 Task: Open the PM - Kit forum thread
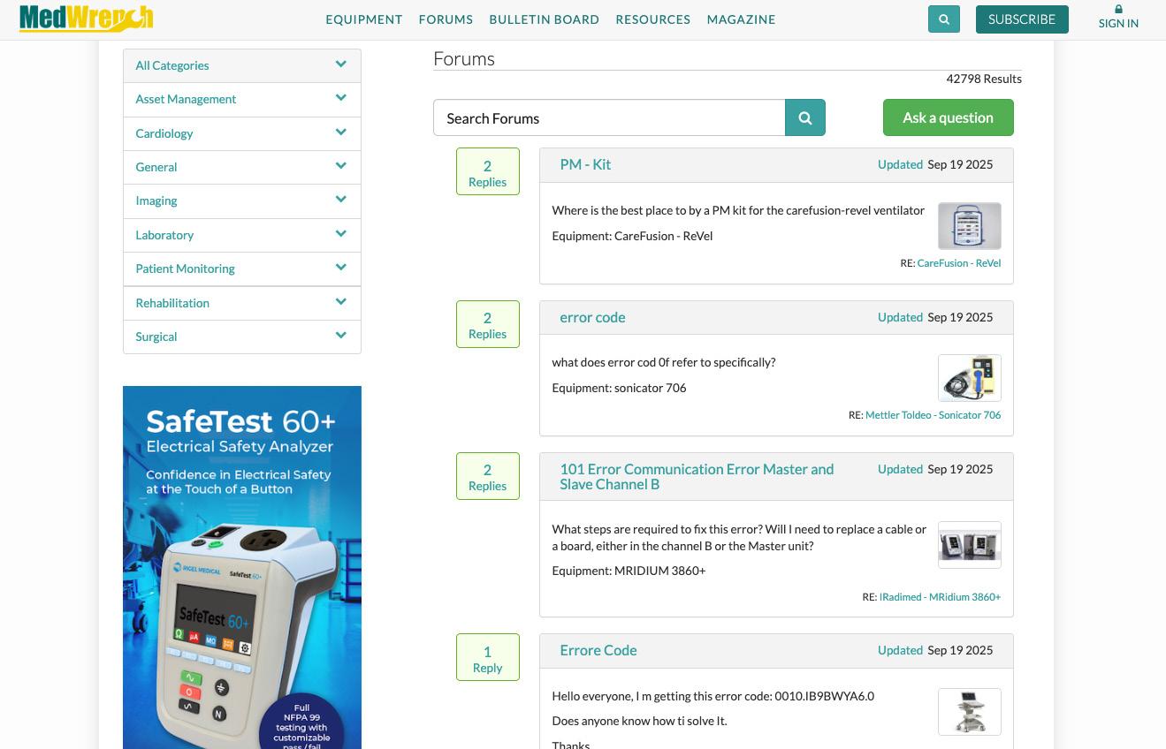pyautogui.click(x=585, y=164)
